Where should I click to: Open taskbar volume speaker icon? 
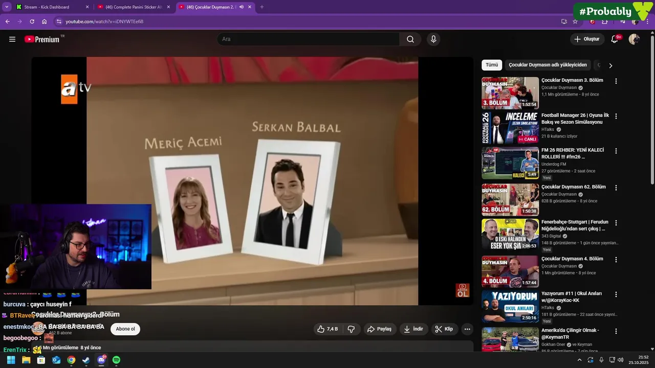(x=621, y=360)
